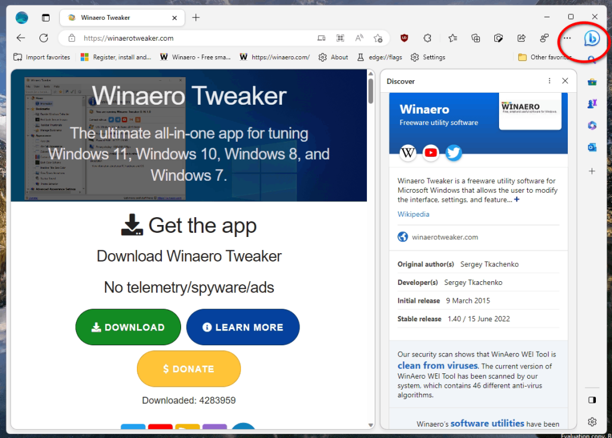
Task: Open the Settings favorite in bar
Action: pyautogui.click(x=428, y=57)
